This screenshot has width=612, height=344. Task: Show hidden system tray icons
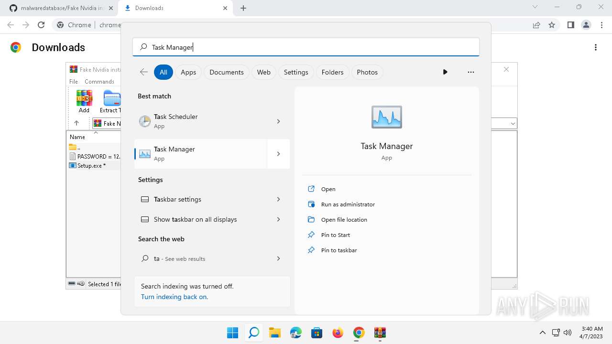(542, 333)
